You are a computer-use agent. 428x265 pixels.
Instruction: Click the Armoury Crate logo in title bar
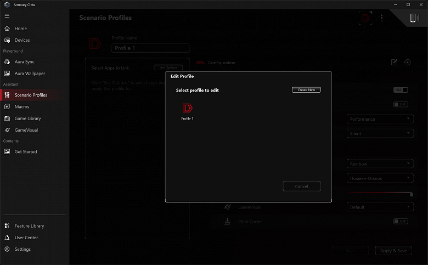pyautogui.click(x=7, y=4)
